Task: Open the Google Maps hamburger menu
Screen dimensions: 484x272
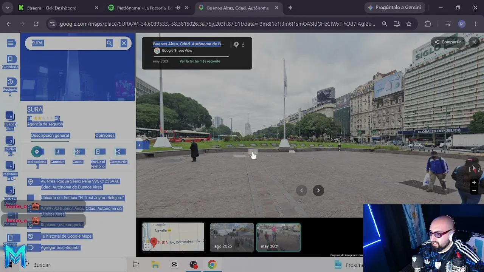Action: pos(10,43)
